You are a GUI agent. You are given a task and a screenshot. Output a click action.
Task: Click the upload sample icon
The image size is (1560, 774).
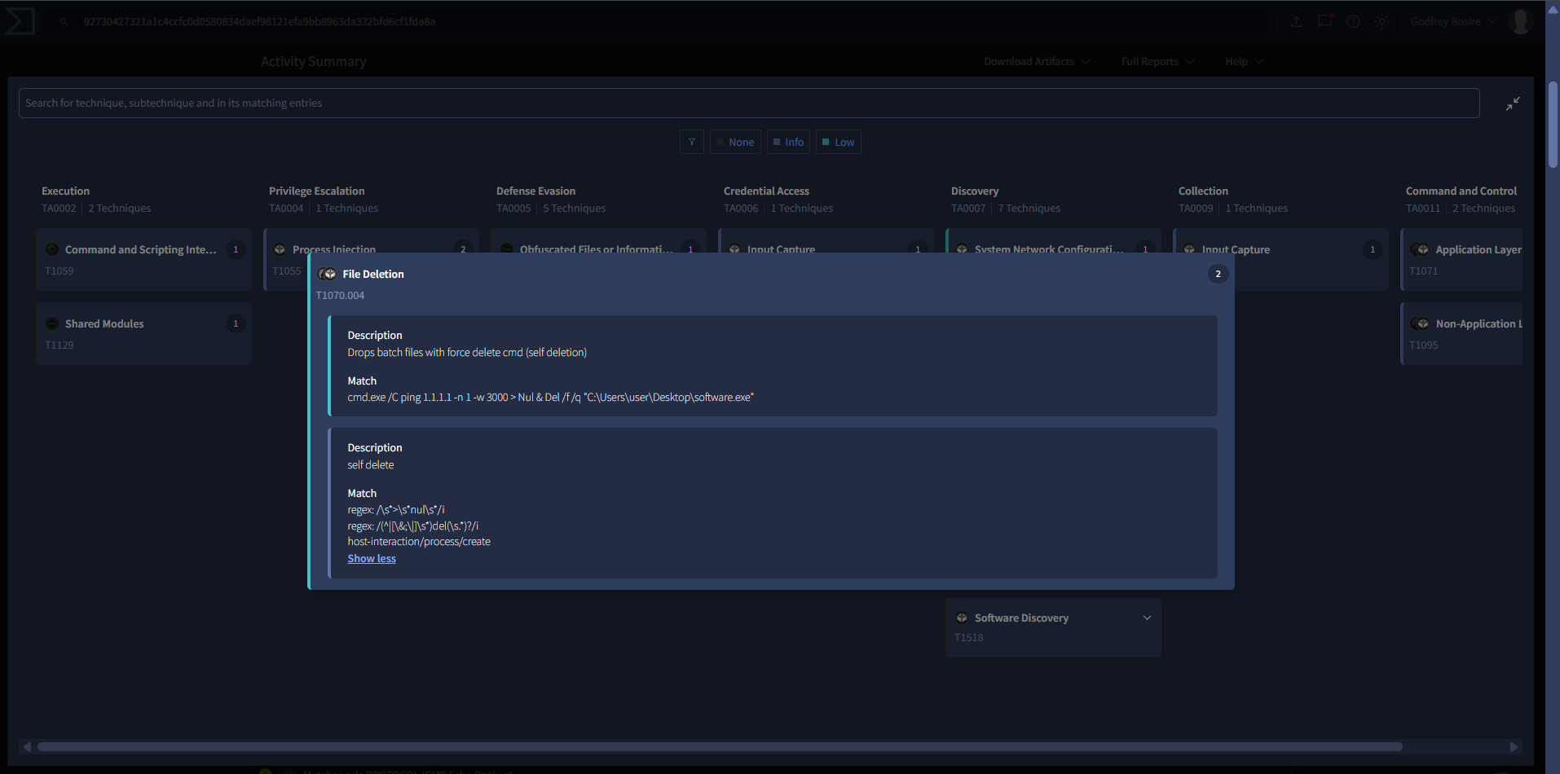[x=1296, y=22]
